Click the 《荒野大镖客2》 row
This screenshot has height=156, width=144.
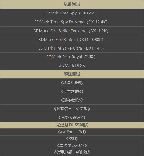pos(72,117)
